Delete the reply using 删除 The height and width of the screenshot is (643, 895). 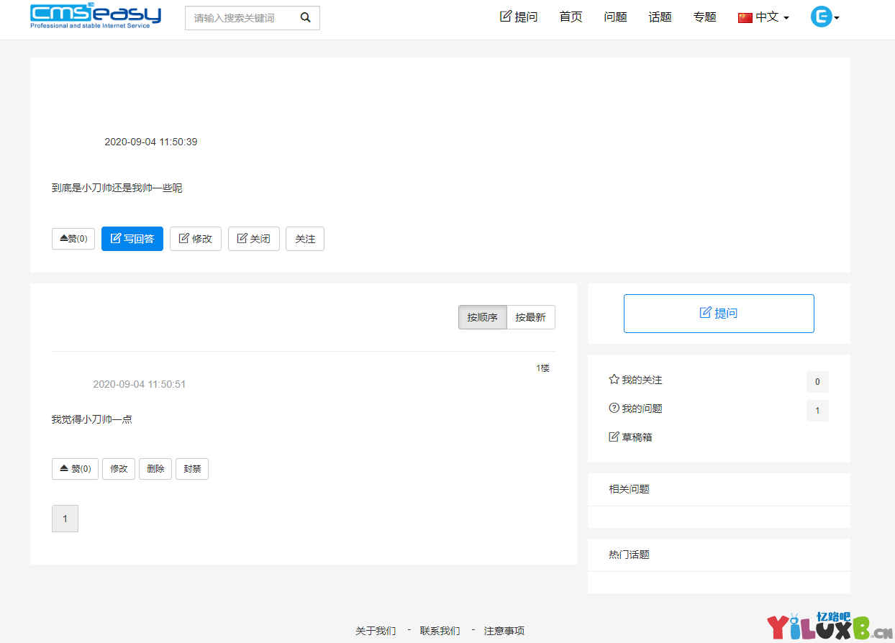(155, 468)
